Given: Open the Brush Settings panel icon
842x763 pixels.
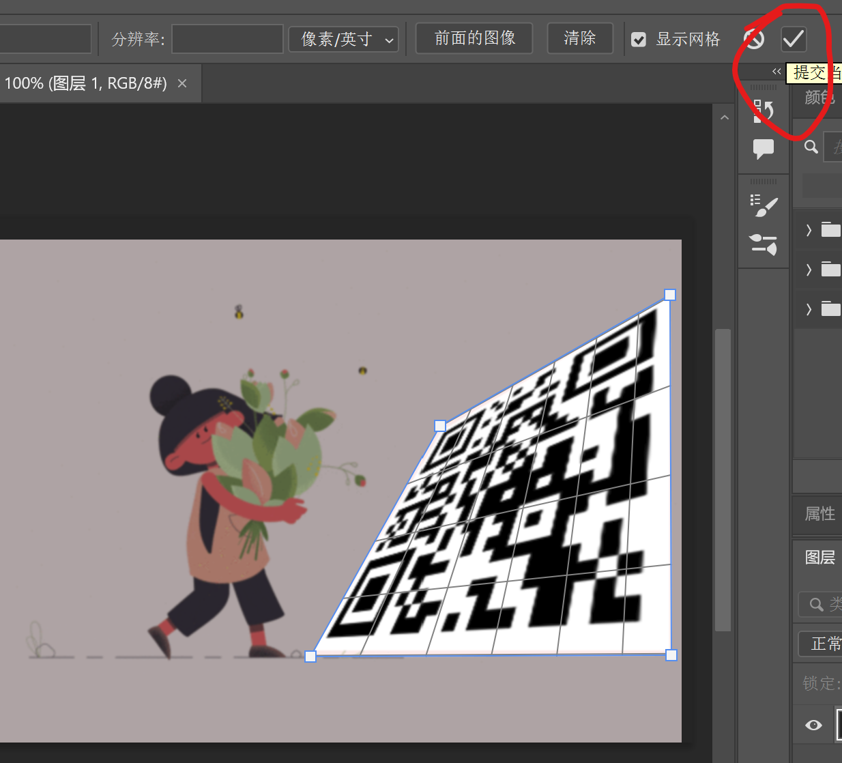Looking at the screenshot, I should [764, 206].
